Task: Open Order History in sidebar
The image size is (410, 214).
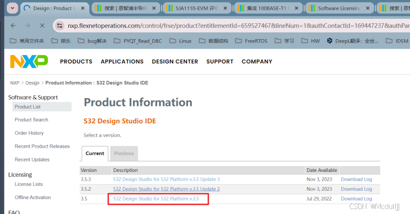Action: [x=29, y=133]
